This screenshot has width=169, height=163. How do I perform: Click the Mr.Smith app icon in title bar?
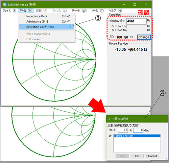coord(5,4)
